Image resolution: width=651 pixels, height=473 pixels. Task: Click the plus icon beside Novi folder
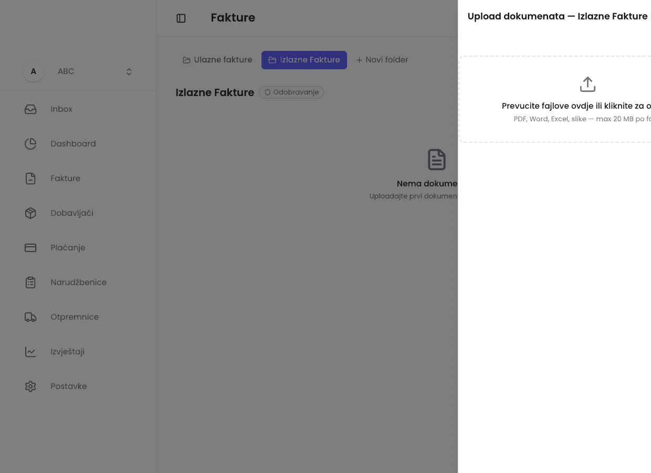coord(360,60)
